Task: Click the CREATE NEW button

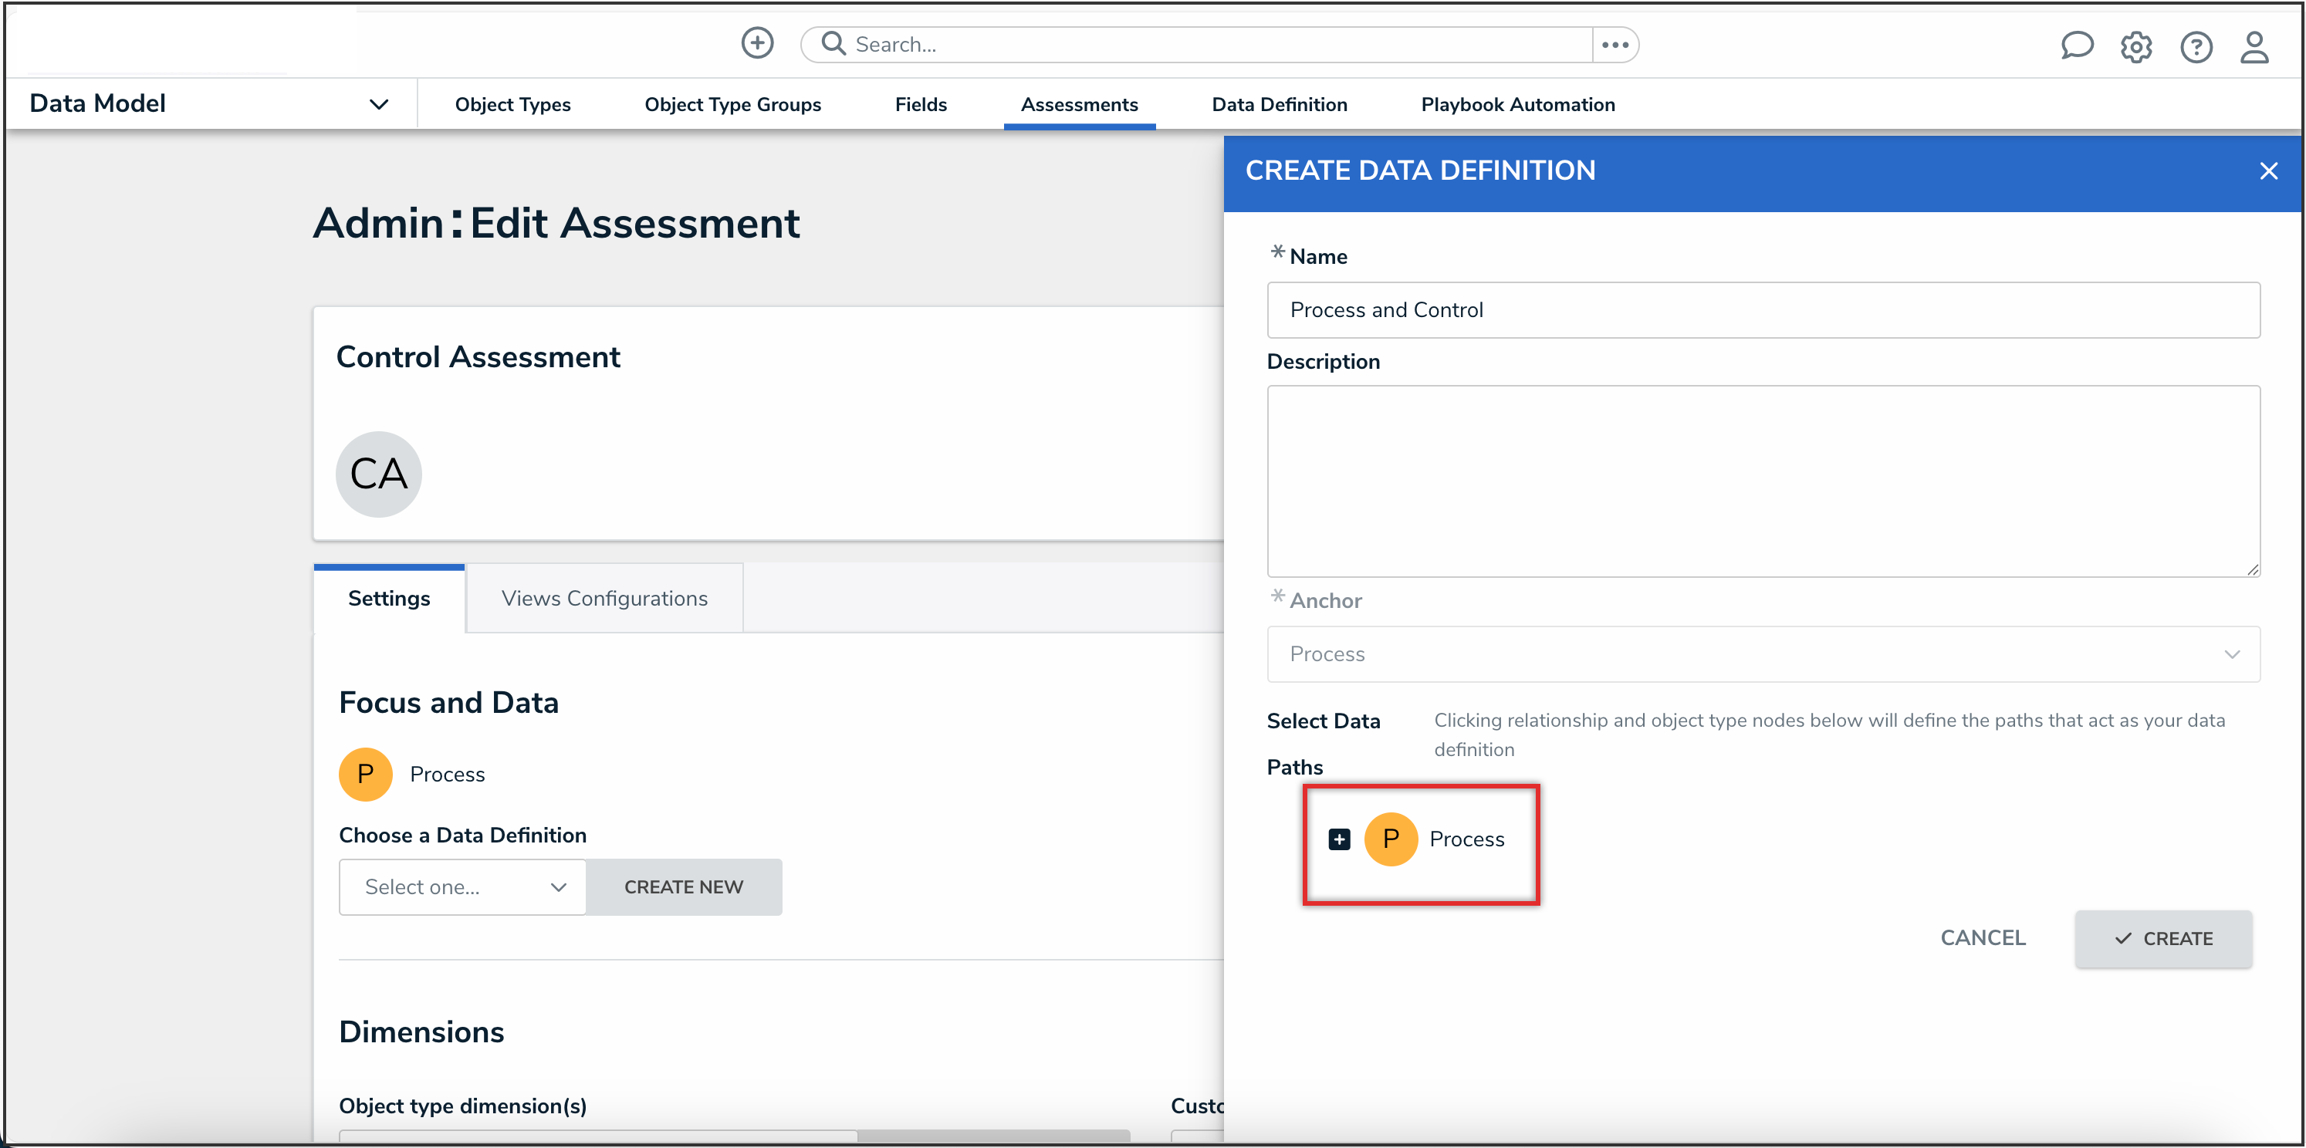Action: [x=683, y=886]
